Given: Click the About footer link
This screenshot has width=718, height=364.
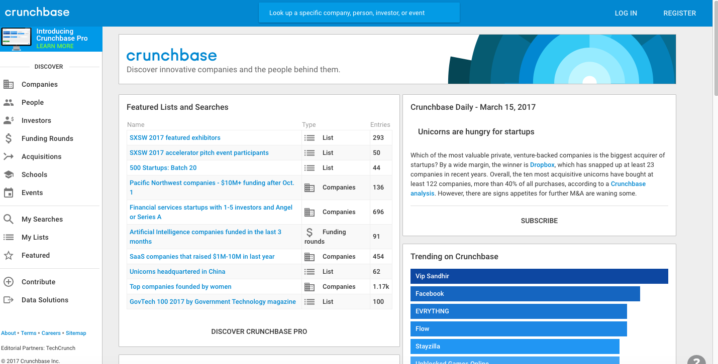Looking at the screenshot, I should [9, 333].
